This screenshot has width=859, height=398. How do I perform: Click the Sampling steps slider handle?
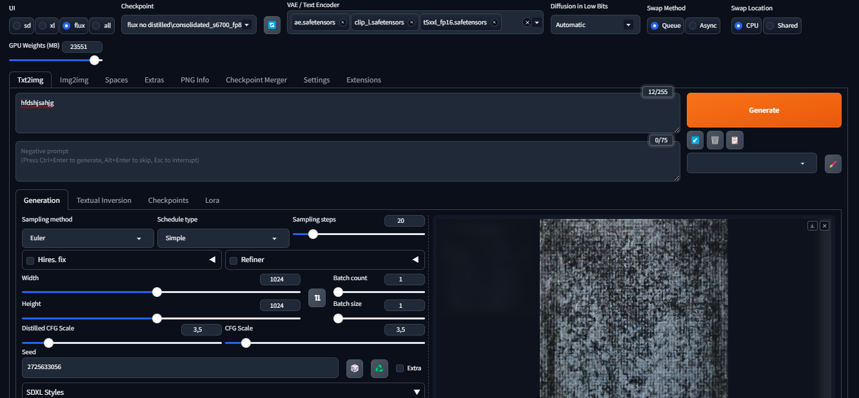(x=313, y=234)
